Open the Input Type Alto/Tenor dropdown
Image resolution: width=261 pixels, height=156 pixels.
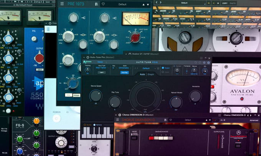102,68
